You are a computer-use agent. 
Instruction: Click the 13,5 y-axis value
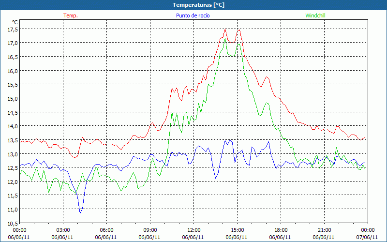pos(13,140)
